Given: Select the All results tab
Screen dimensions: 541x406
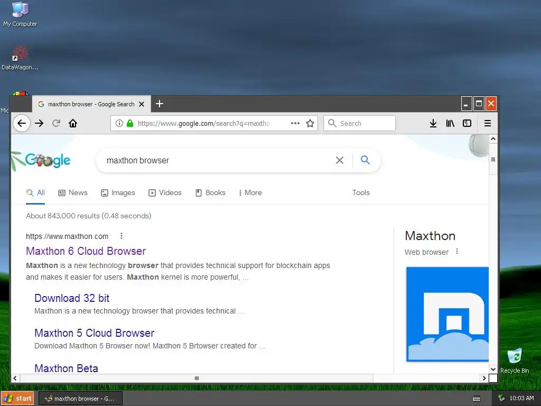Looking at the screenshot, I should [x=35, y=192].
